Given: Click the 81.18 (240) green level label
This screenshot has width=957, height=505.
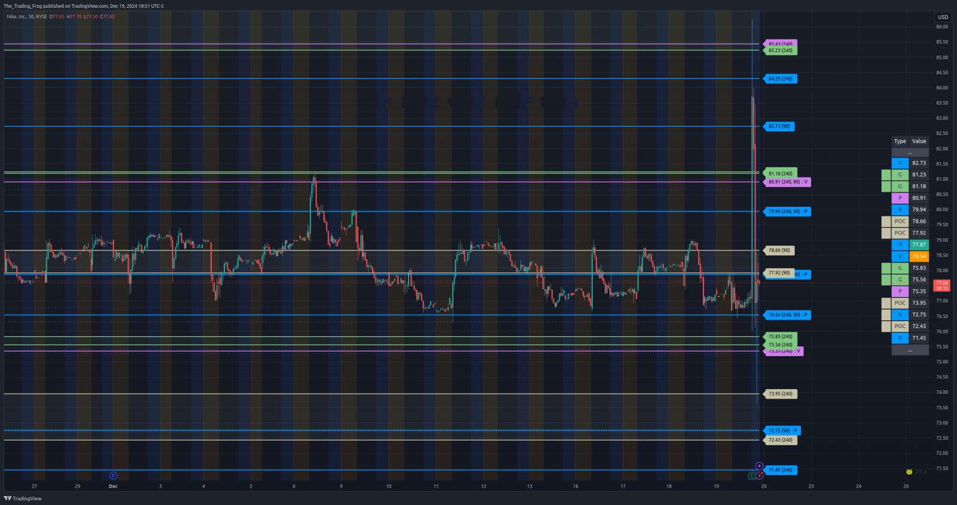Looking at the screenshot, I should click(x=780, y=174).
